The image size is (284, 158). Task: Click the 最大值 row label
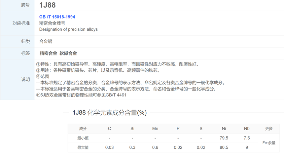83,147
